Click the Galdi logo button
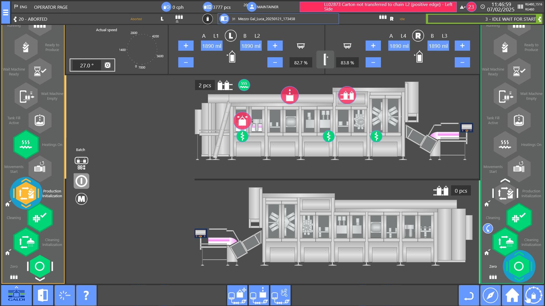 [16, 295]
